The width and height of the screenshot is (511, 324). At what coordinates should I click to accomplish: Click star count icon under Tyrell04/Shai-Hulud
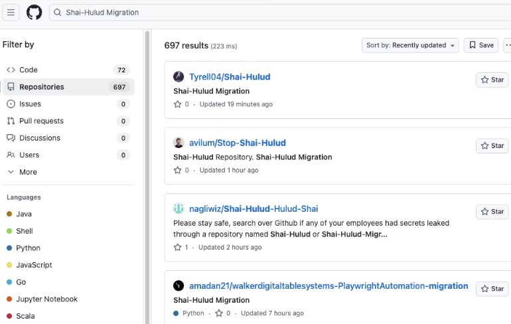[x=177, y=104]
